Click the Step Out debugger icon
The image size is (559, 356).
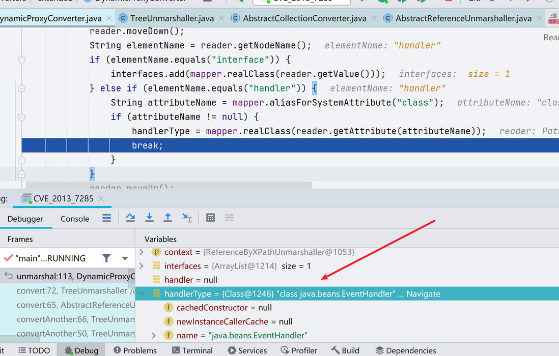[168, 218]
